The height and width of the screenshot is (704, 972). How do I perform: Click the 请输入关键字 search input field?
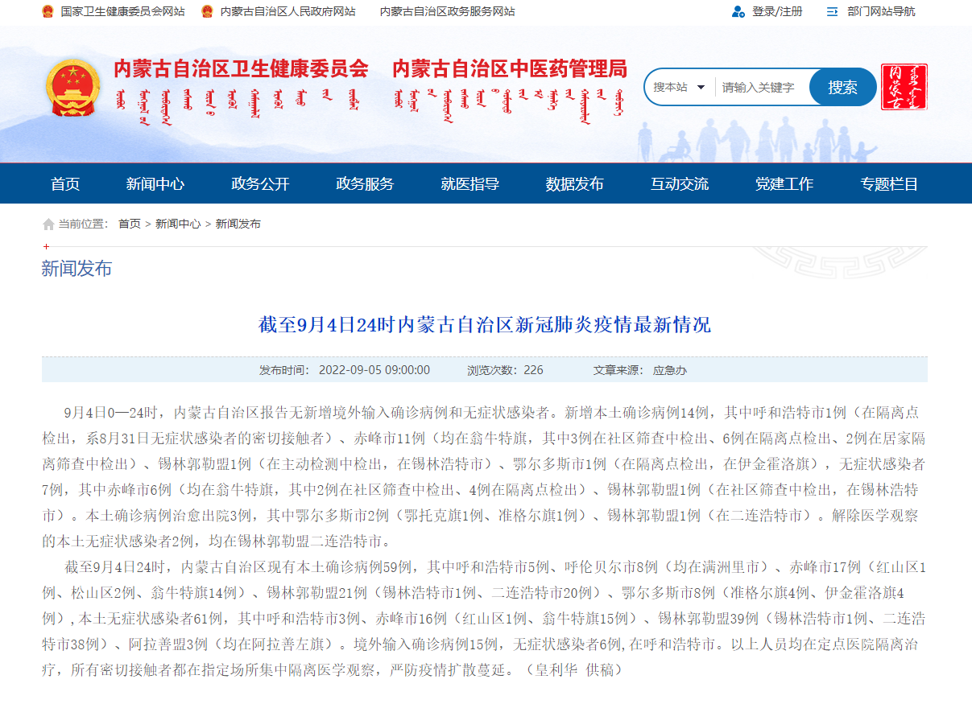(x=757, y=86)
